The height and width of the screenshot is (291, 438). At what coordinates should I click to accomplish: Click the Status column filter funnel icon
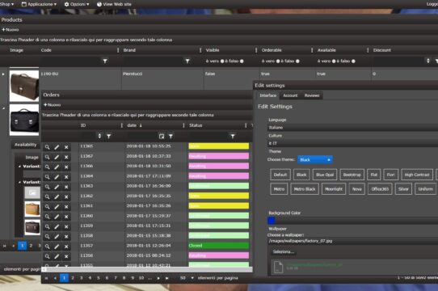233,136
